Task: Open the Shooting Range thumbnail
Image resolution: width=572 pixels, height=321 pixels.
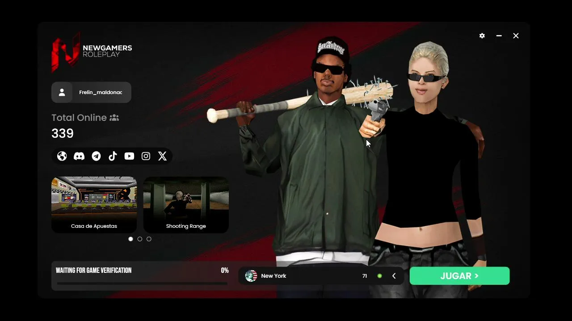Action: [x=186, y=205]
